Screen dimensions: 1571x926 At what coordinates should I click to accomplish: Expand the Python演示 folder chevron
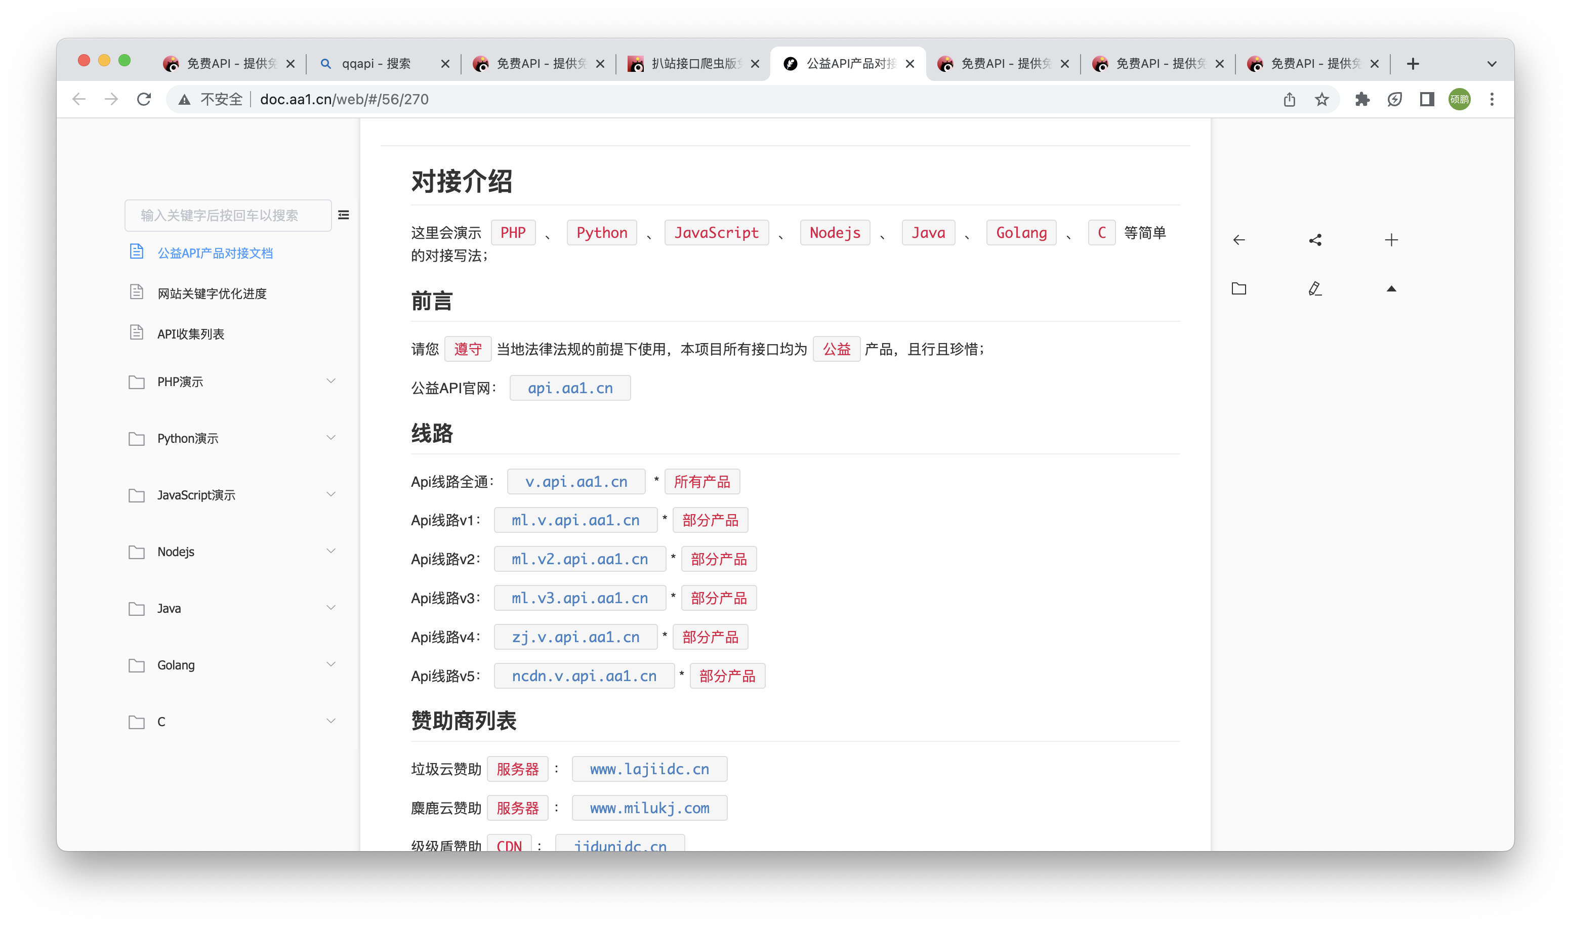click(x=331, y=437)
